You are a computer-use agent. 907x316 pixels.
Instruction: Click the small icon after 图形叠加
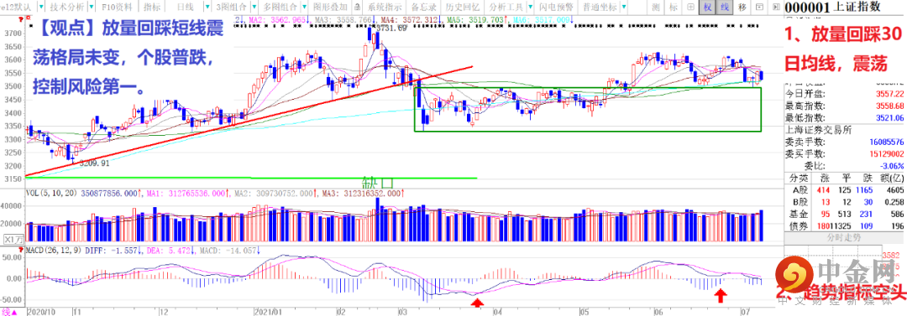pos(358,7)
